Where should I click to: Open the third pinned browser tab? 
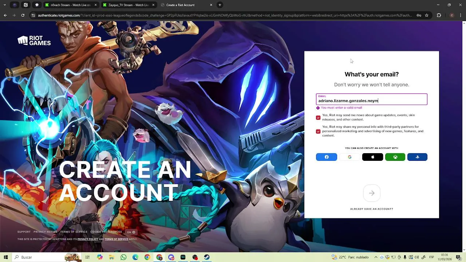pyautogui.click(x=37, y=5)
